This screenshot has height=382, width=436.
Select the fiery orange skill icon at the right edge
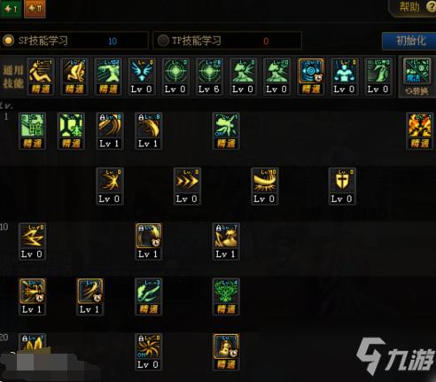tap(420, 131)
